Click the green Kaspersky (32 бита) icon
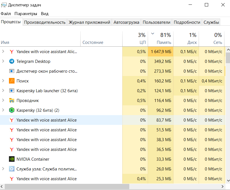230x190 pixels. point(12,110)
